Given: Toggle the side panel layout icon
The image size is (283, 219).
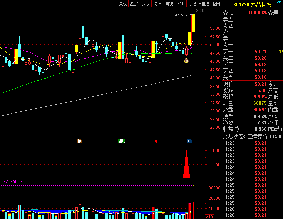Looking at the screenshot, I should point(202,10).
